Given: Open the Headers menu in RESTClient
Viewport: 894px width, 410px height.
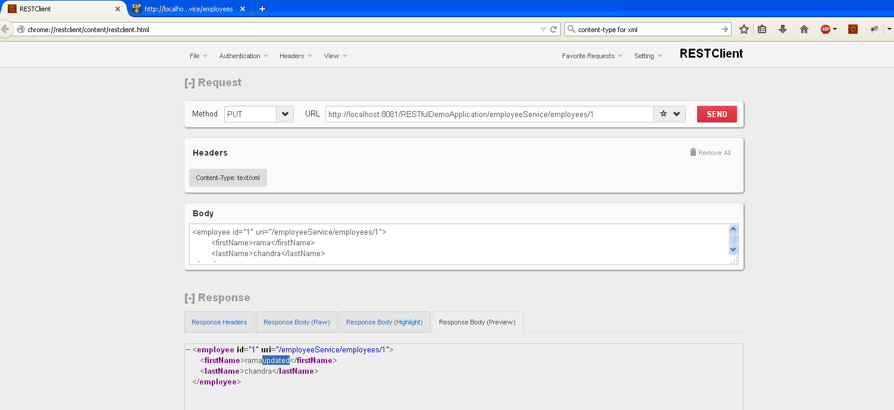Looking at the screenshot, I should click(295, 55).
